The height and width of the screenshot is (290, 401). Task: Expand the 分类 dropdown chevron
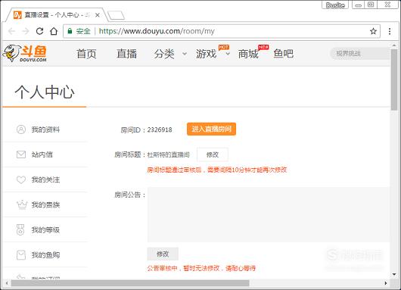tap(185, 54)
